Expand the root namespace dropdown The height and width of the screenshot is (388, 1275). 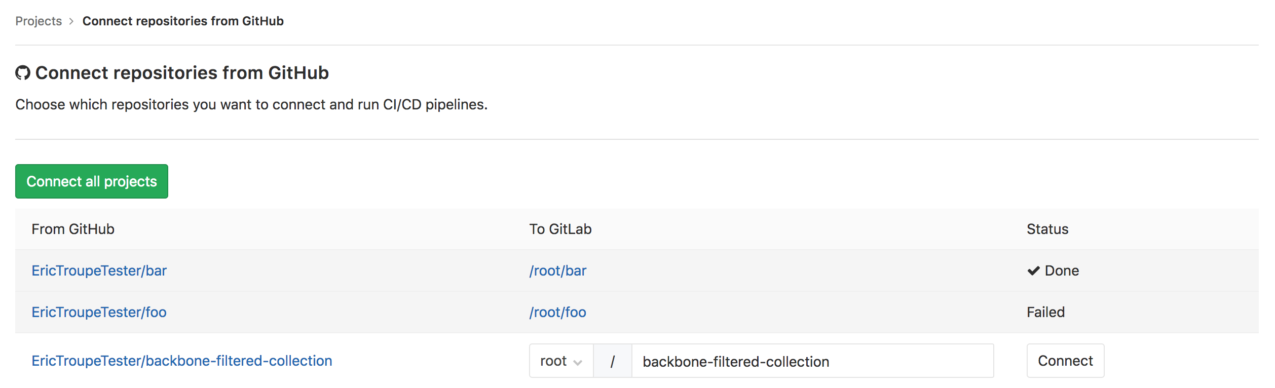click(561, 361)
